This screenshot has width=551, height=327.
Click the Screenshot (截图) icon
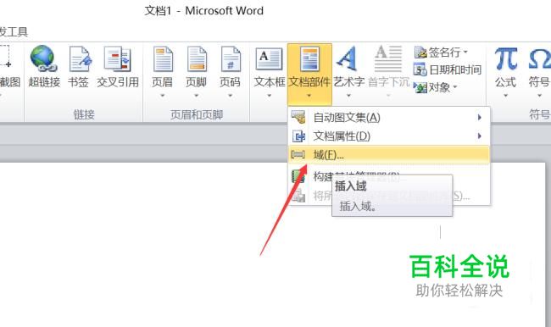point(6,56)
